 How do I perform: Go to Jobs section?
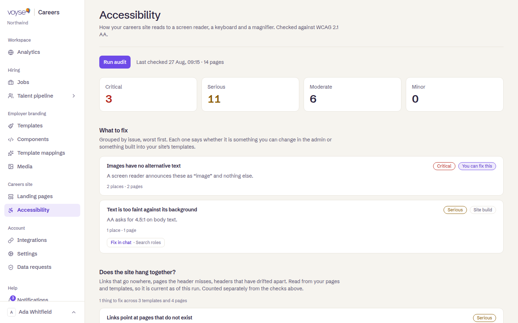pos(42,83)
